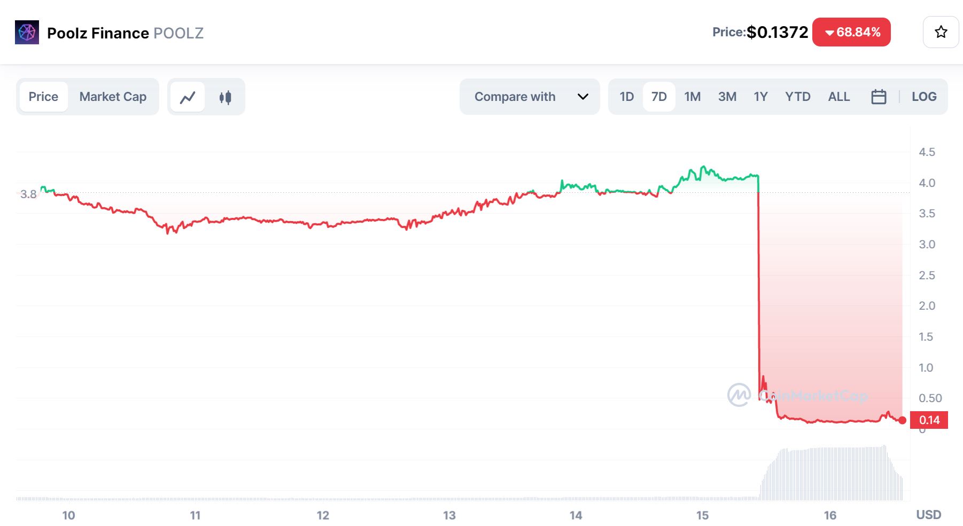This screenshot has height=526, width=963.
Task: Click the 2.0 y-axis value
Action: pyautogui.click(x=927, y=306)
